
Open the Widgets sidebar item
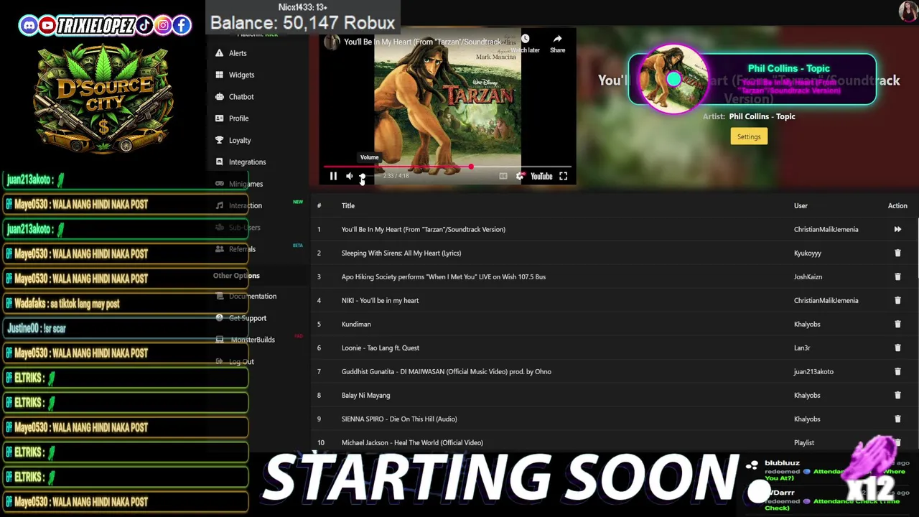241,75
